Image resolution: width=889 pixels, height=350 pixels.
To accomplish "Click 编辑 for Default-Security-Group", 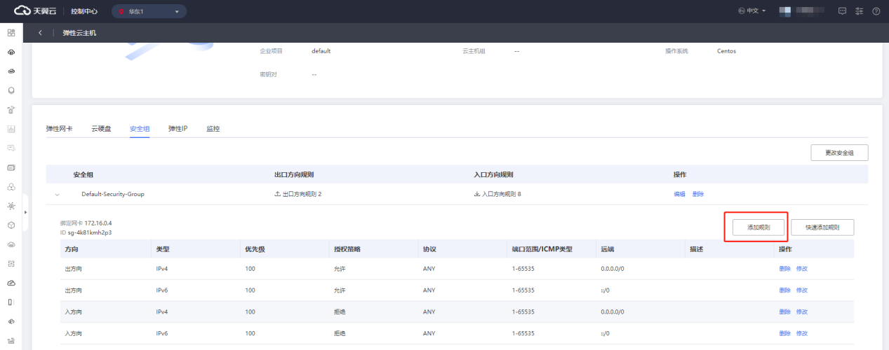I will pos(679,194).
